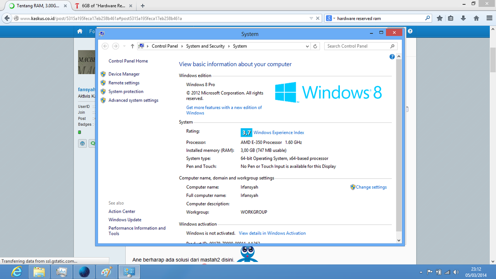Click the Forward arrow in System window
This screenshot has width=496, height=279.
click(x=115, y=46)
